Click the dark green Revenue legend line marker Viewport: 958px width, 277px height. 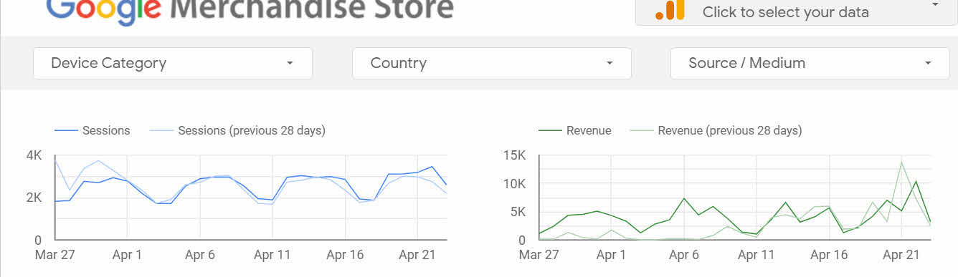click(549, 131)
